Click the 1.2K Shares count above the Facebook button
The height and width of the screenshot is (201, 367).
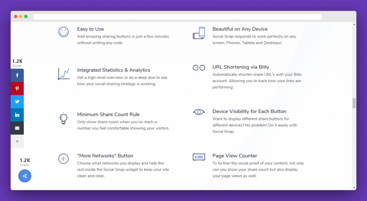[17, 63]
